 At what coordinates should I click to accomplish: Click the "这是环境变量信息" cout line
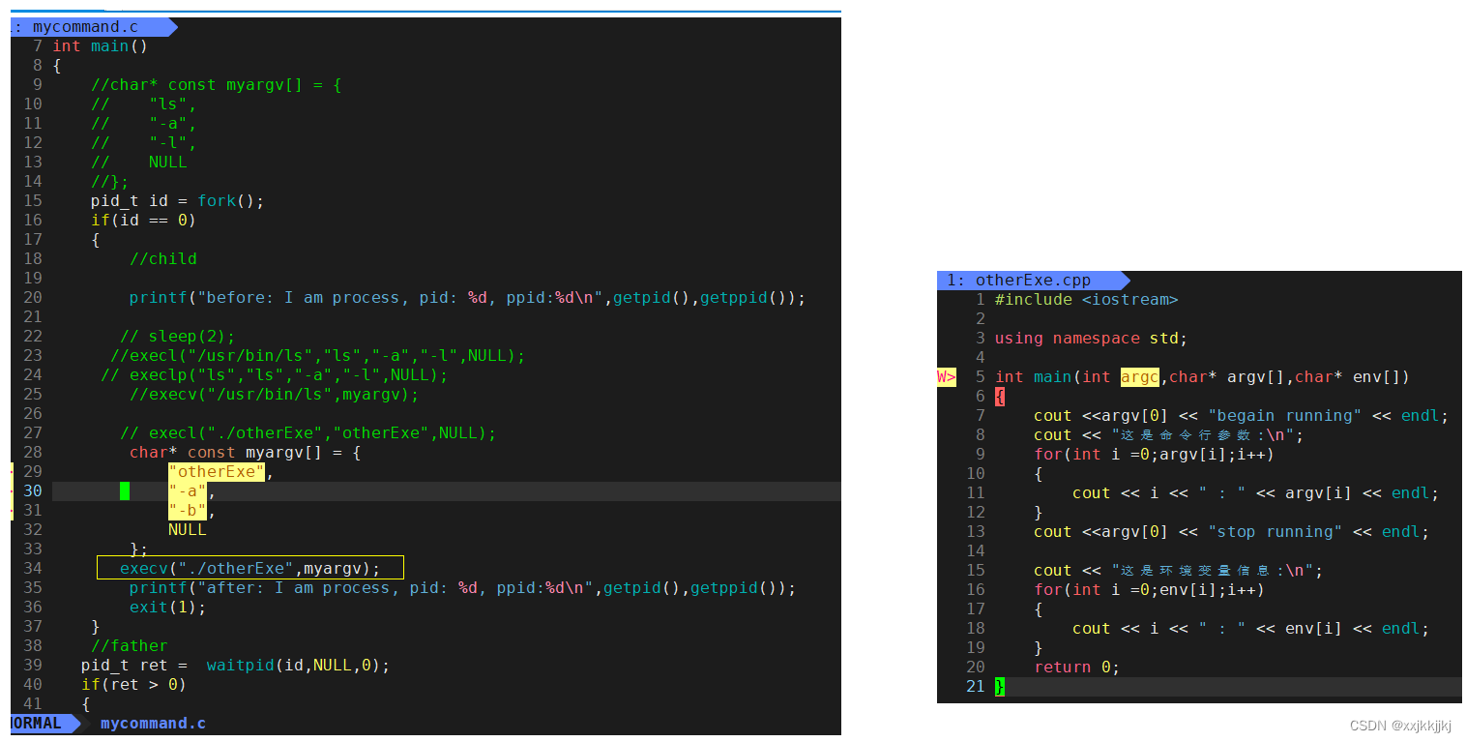click(x=1178, y=570)
